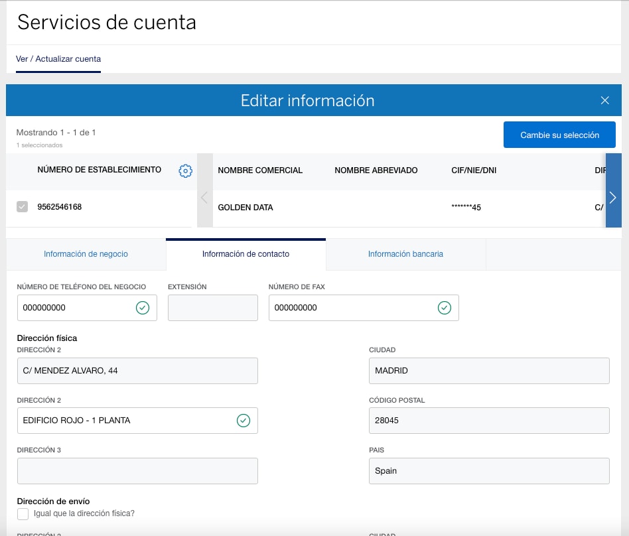Click the validation check on EDIFICIO ROJO field
Screen dimensions: 629x536
click(x=244, y=421)
